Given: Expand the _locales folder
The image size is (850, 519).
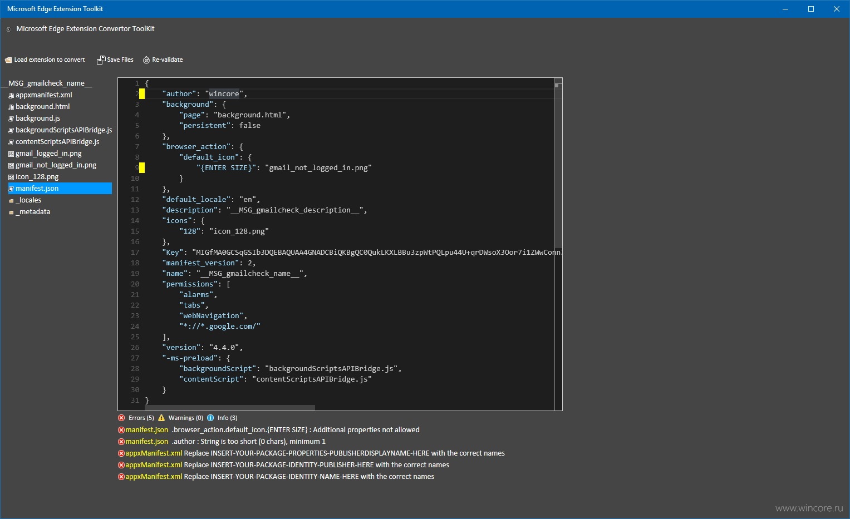Looking at the screenshot, I should point(28,200).
